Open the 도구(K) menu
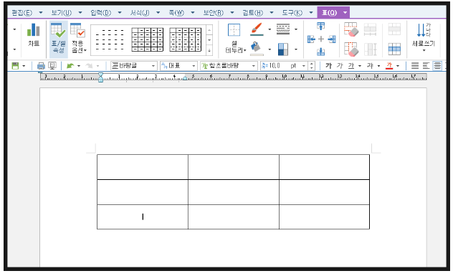Image resolution: width=453 pixels, height=276 pixels. tap(292, 13)
